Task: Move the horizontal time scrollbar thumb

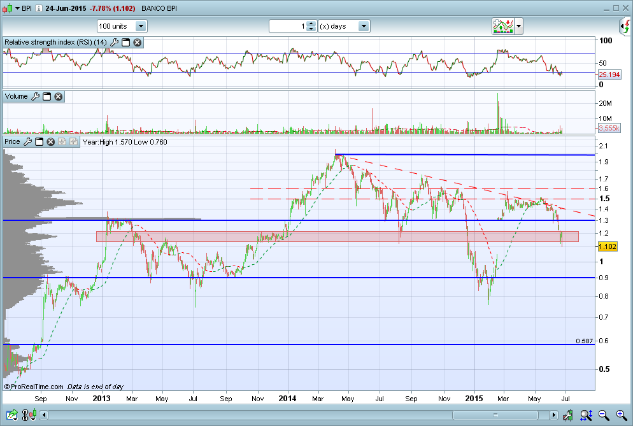Action: (x=495, y=415)
